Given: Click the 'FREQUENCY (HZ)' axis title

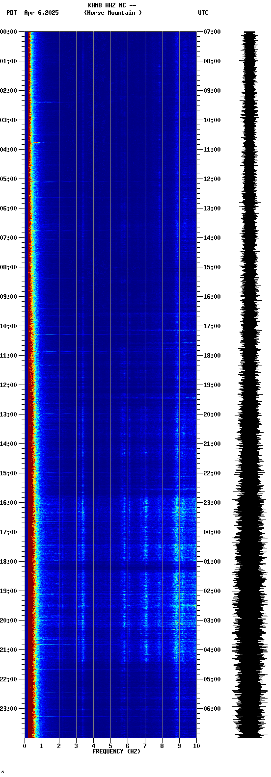Looking at the screenshot, I should [x=116, y=751].
